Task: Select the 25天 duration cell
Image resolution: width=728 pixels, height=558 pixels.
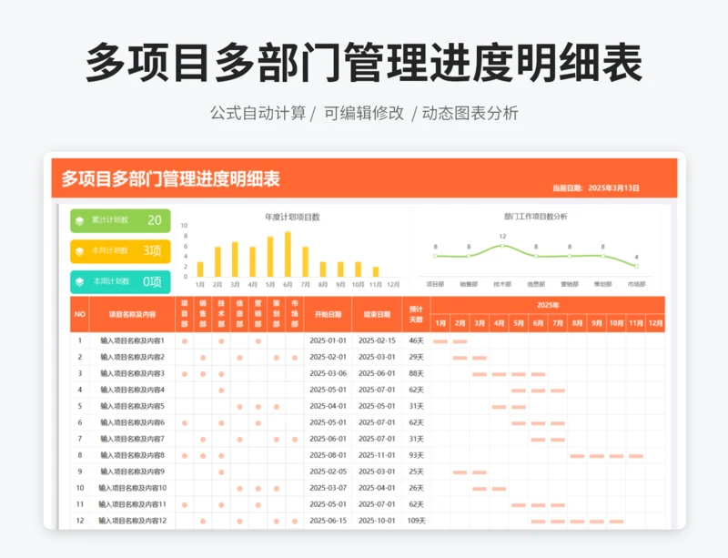Action: click(x=416, y=472)
